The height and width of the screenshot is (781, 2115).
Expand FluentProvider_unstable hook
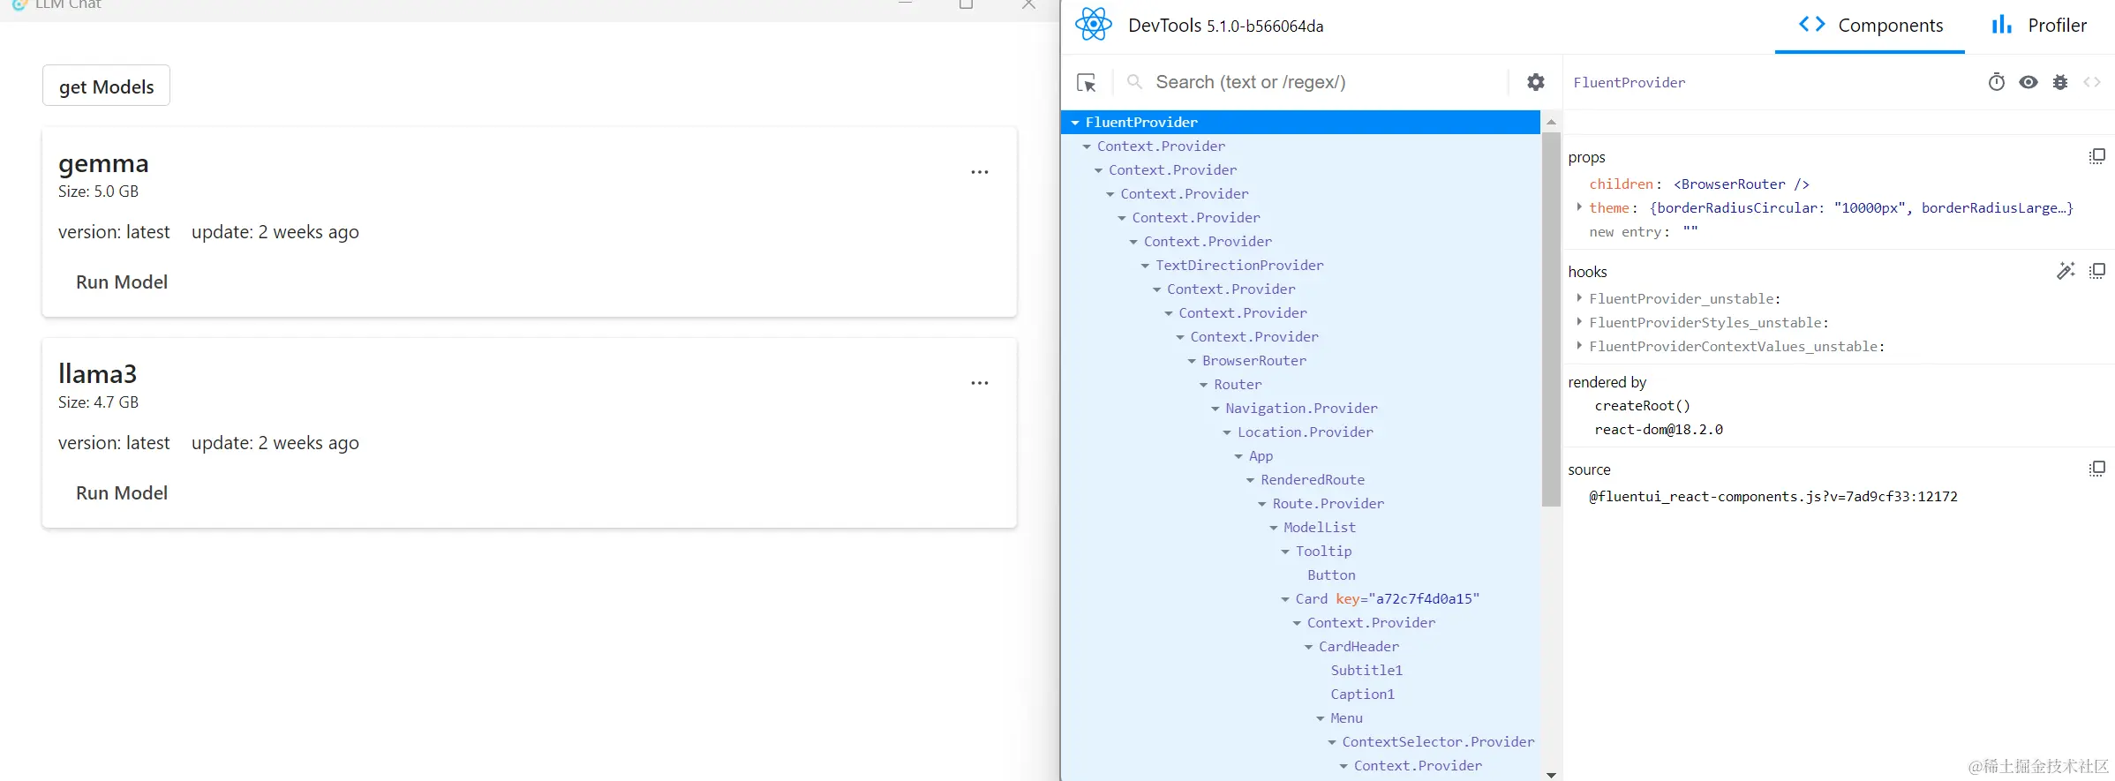1579,298
